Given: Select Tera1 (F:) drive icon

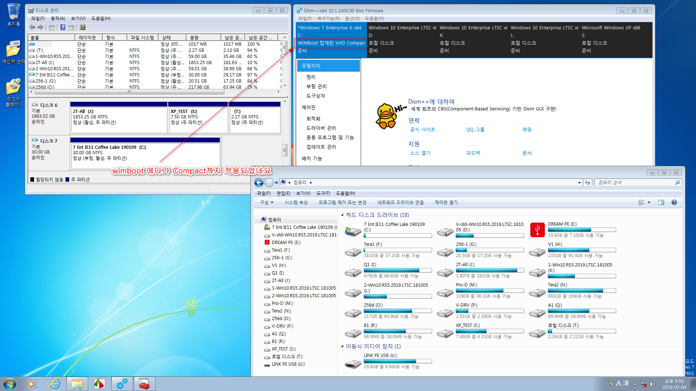Looking at the screenshot, I should (x=353, y=252).
